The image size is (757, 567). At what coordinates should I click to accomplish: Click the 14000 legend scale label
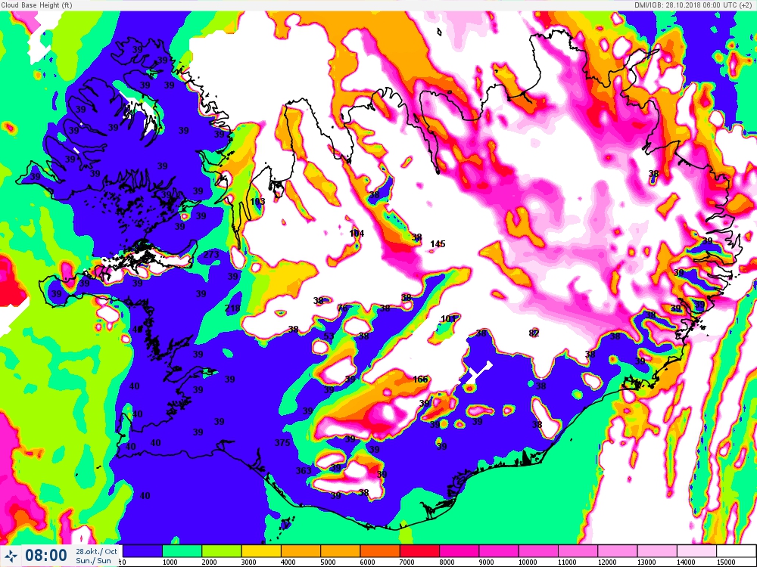686,562
